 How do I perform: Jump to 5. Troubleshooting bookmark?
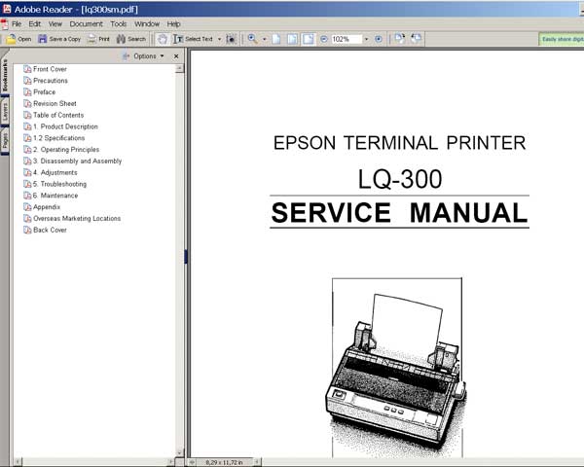tap(59, 184)
